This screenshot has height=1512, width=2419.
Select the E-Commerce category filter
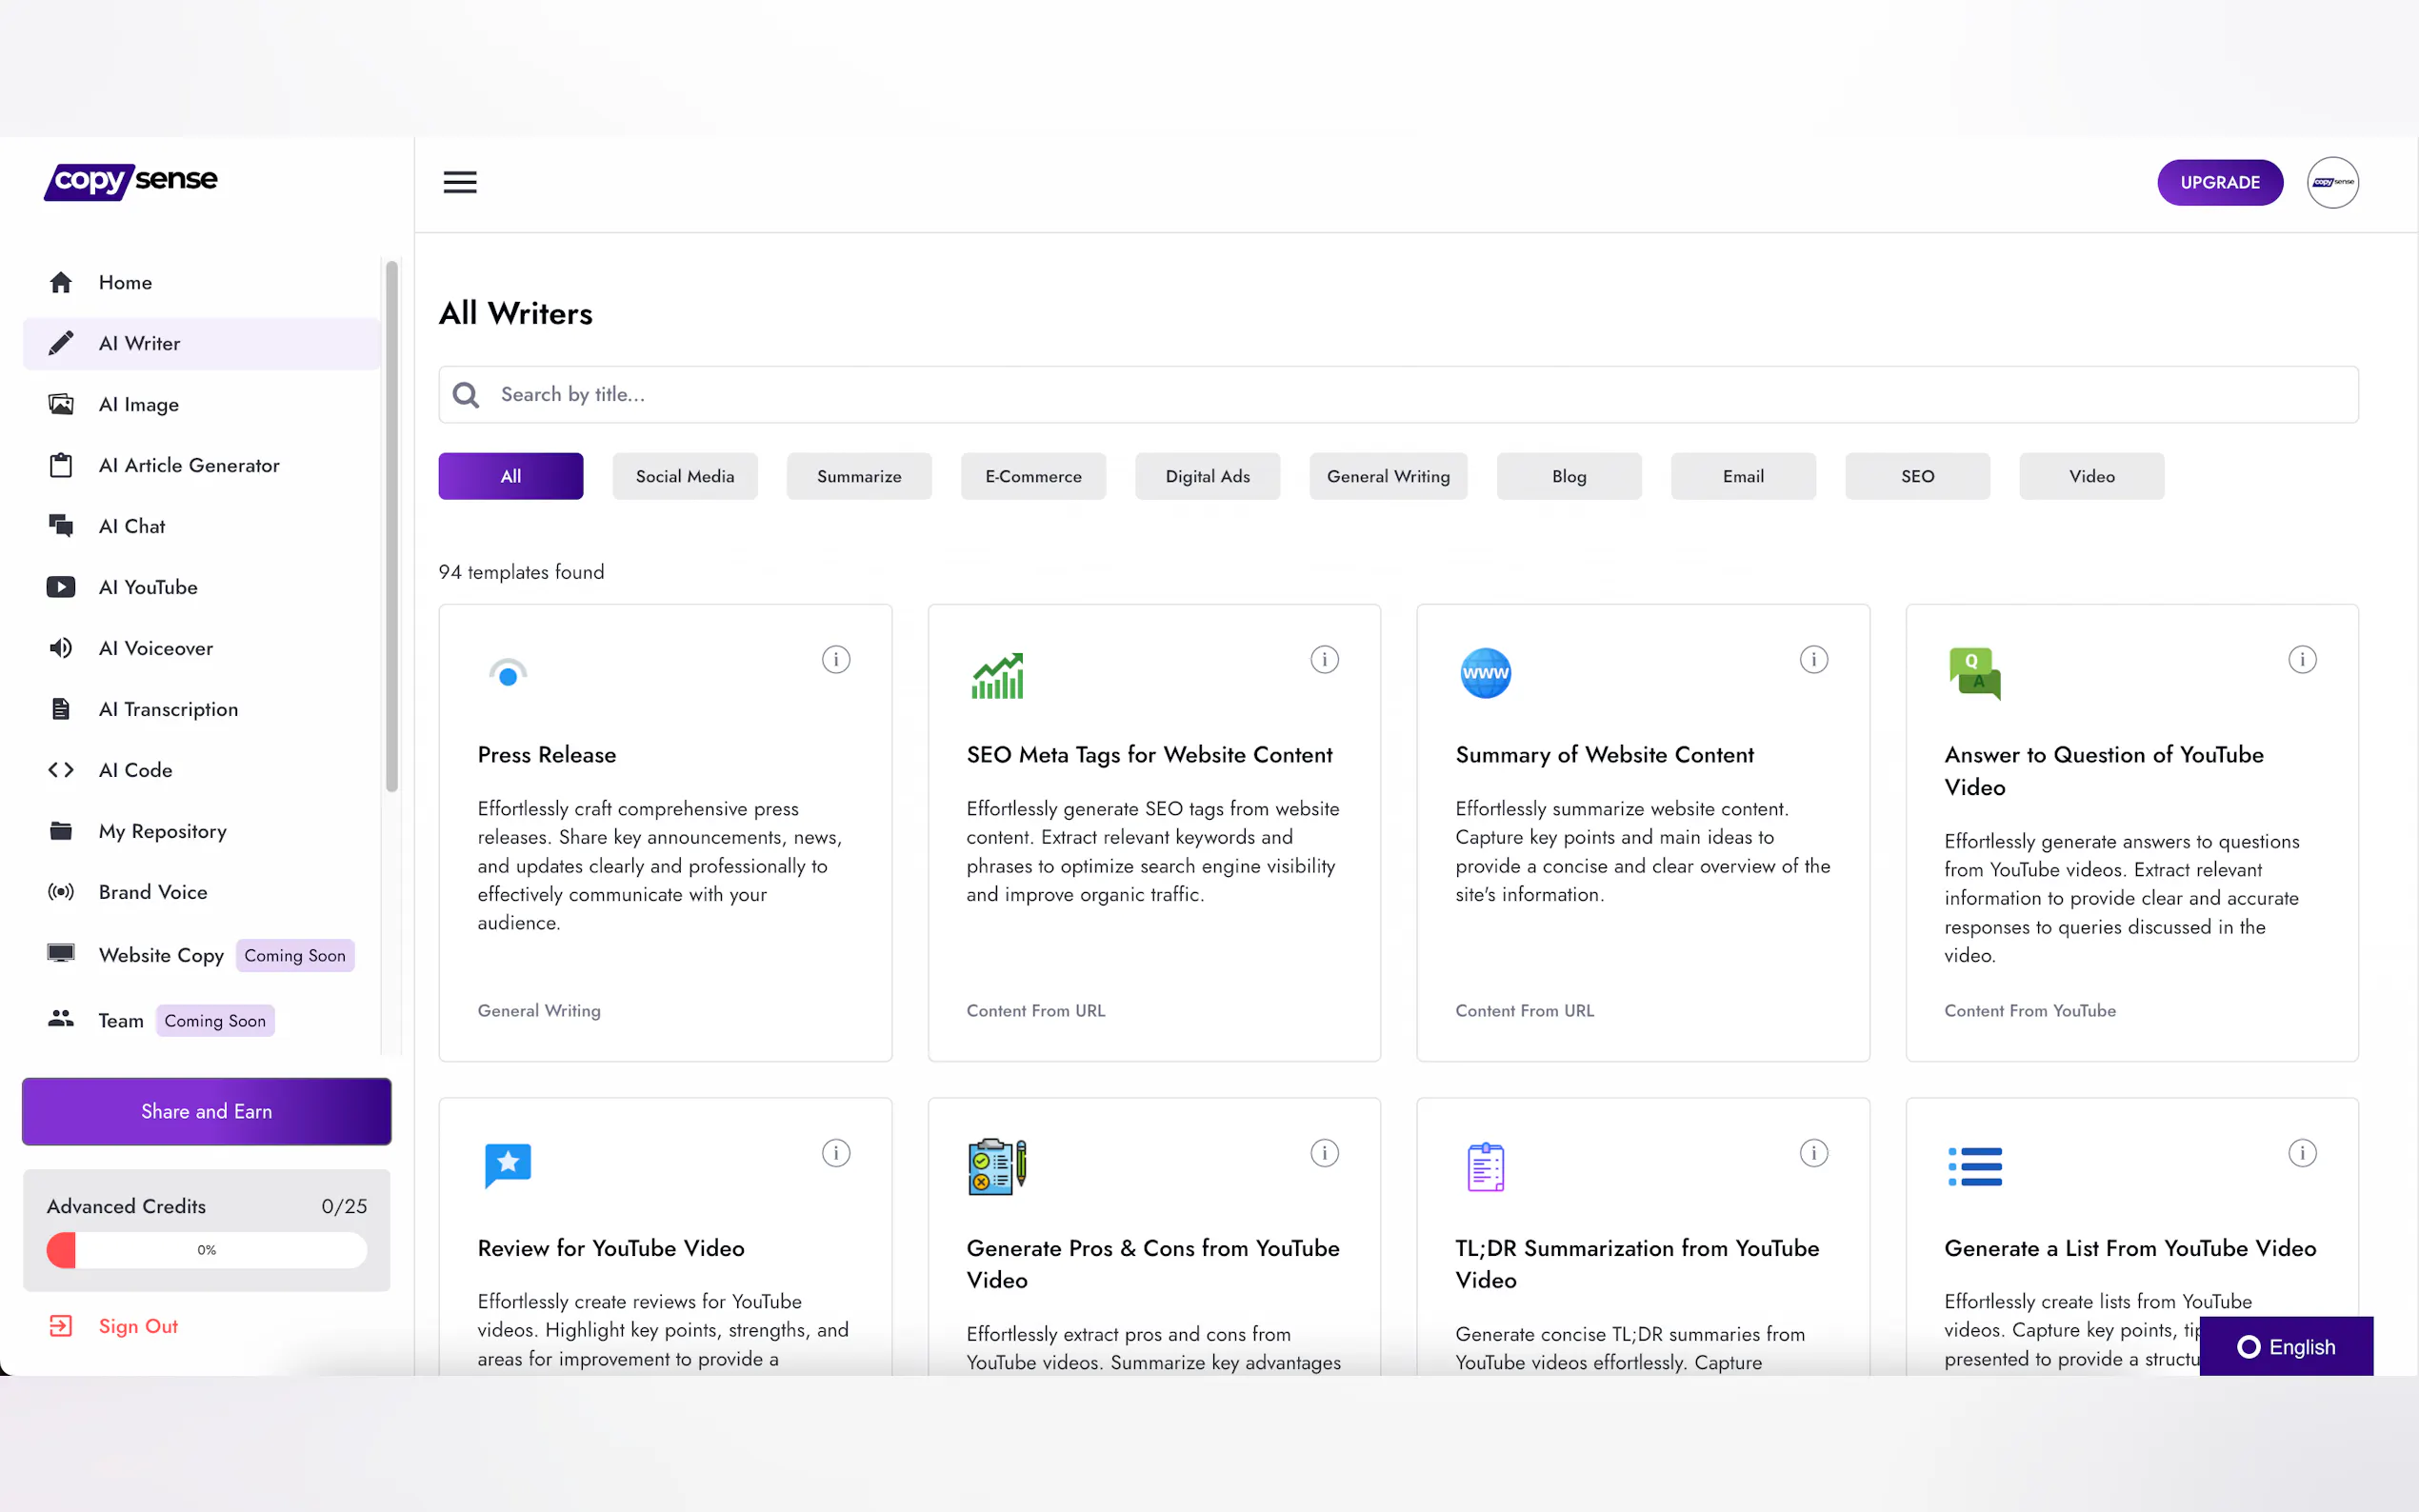coord(1033,476)
